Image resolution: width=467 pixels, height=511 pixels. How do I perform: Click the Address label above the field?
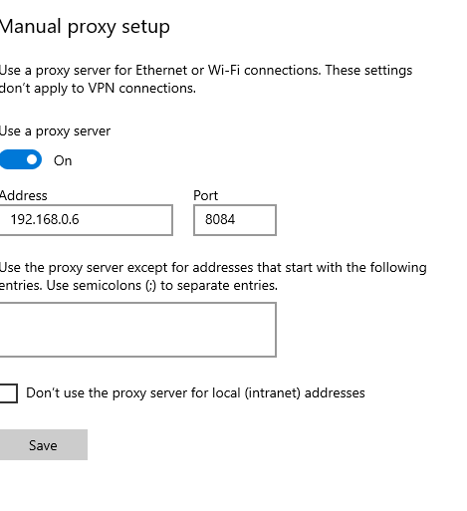tap(24, 195)
